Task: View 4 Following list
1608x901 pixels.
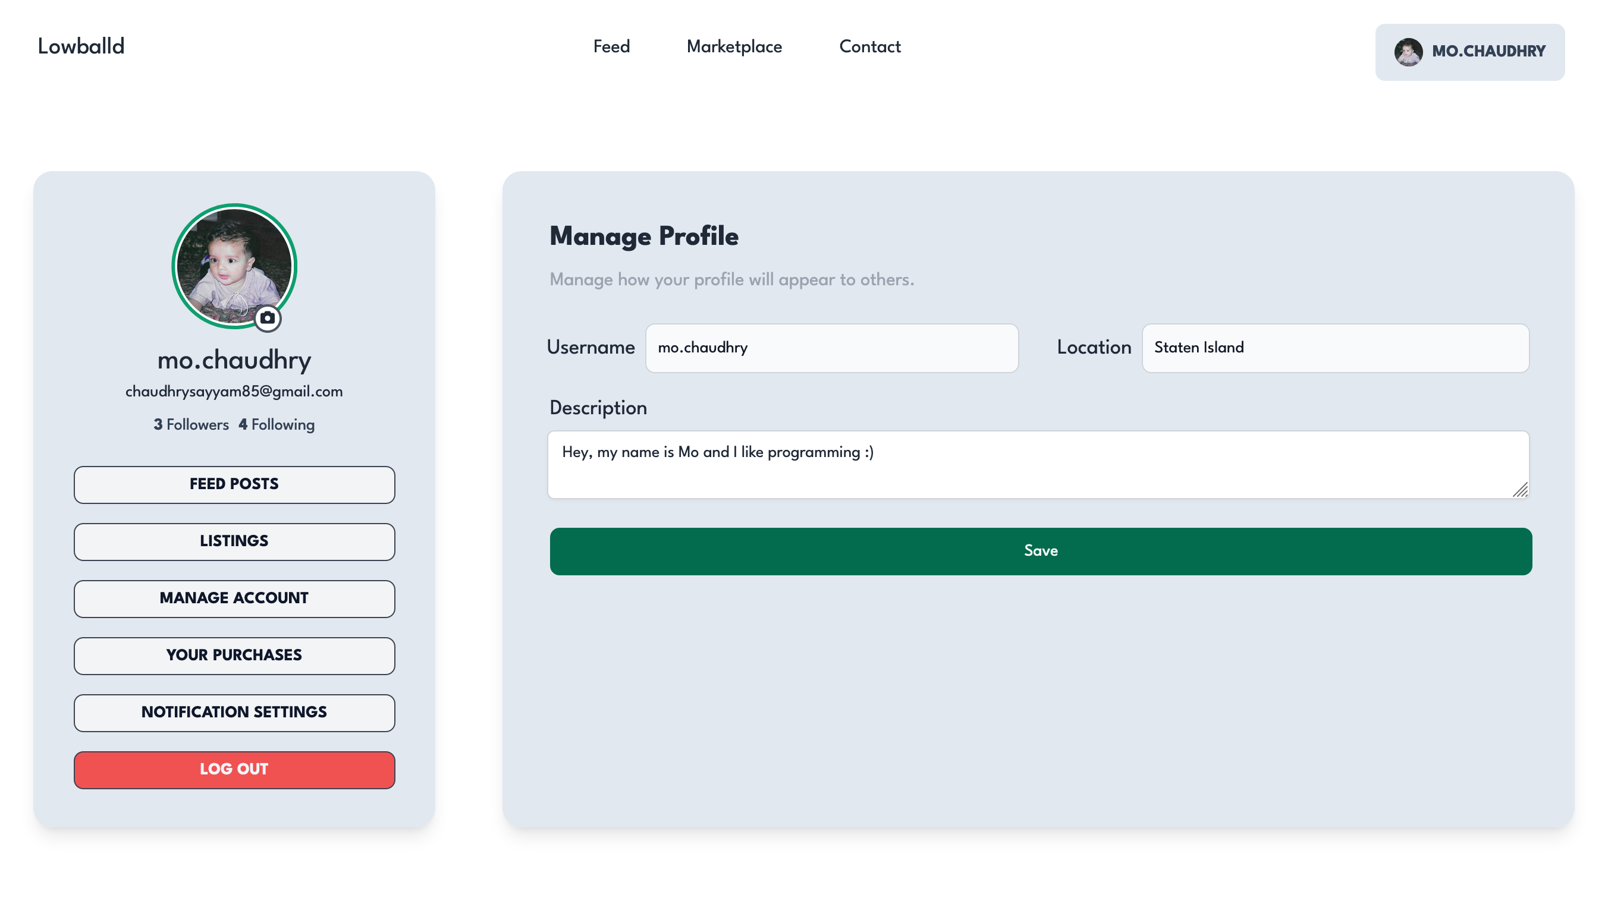Action: (277, 425)
